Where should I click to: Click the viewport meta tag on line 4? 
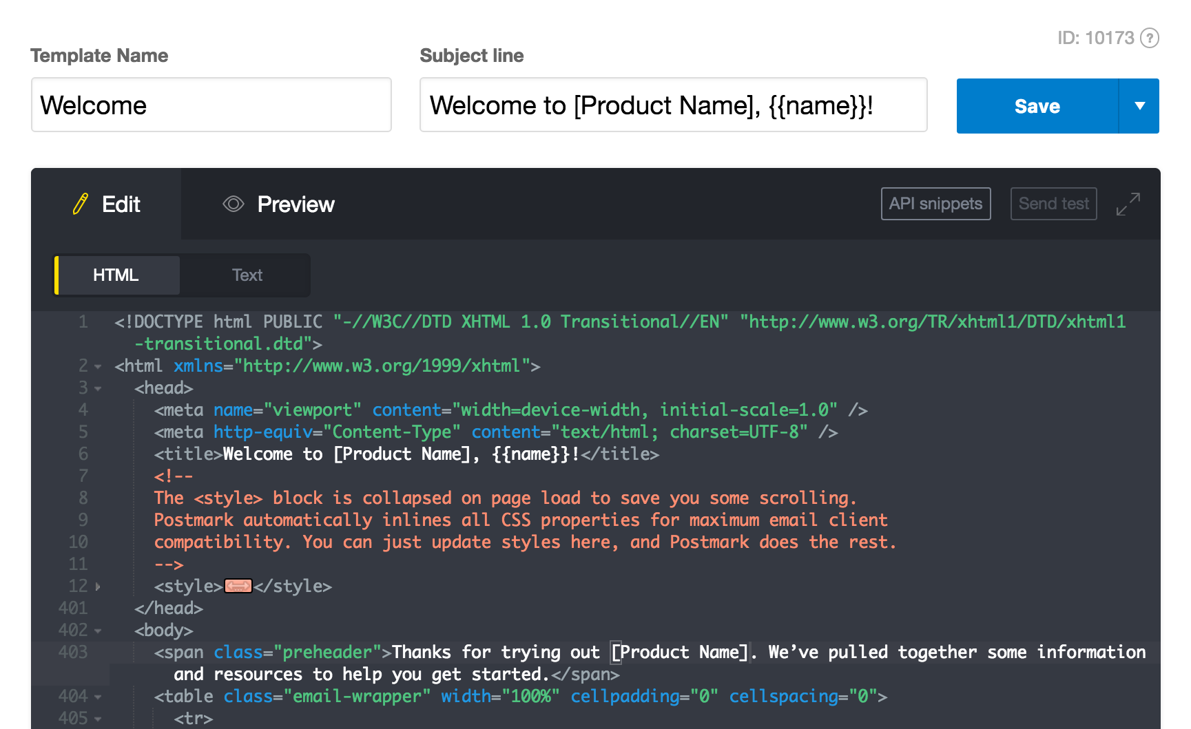pyautogui.click(x=510, y=410)
